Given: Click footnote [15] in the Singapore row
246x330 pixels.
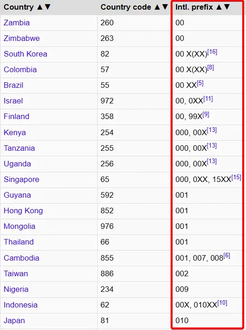Looking at the screenshot, I should pyautogui.click(x=236, y=177).
